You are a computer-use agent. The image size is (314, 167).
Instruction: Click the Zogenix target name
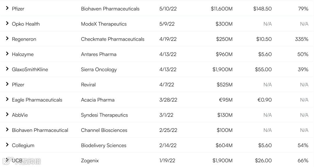pyautogui.click(x=90, y=161)
